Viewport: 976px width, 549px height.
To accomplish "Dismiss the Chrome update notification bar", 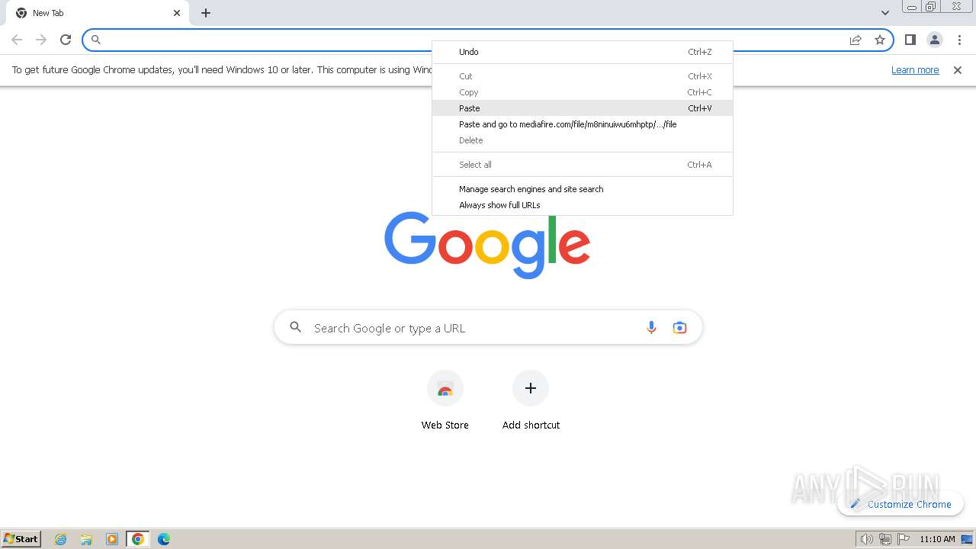I will pos(958,70).
